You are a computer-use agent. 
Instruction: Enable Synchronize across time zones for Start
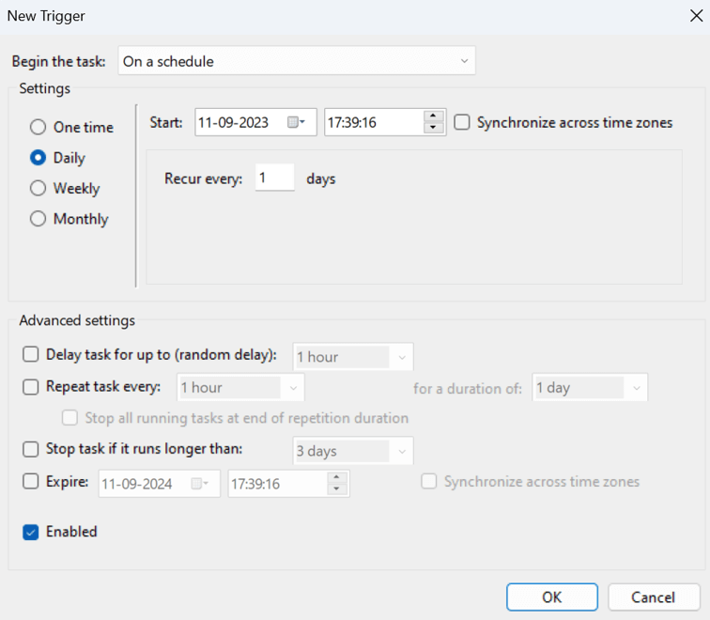click(462, 122)
